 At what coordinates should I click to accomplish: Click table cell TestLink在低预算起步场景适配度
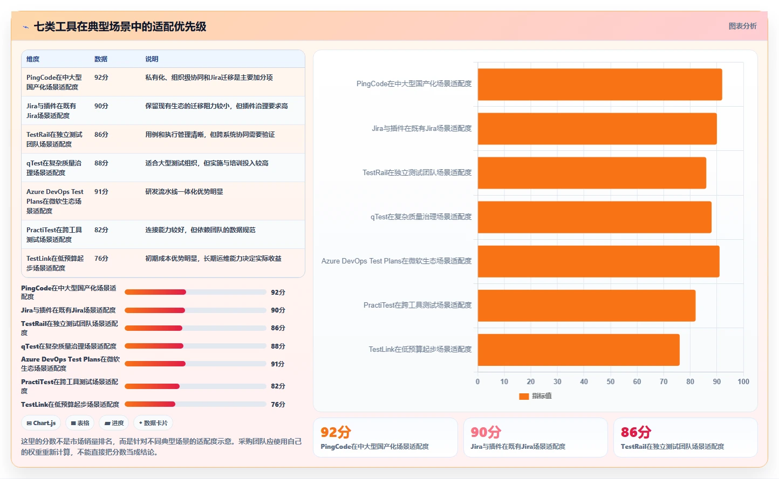click(x=55, y=263)
